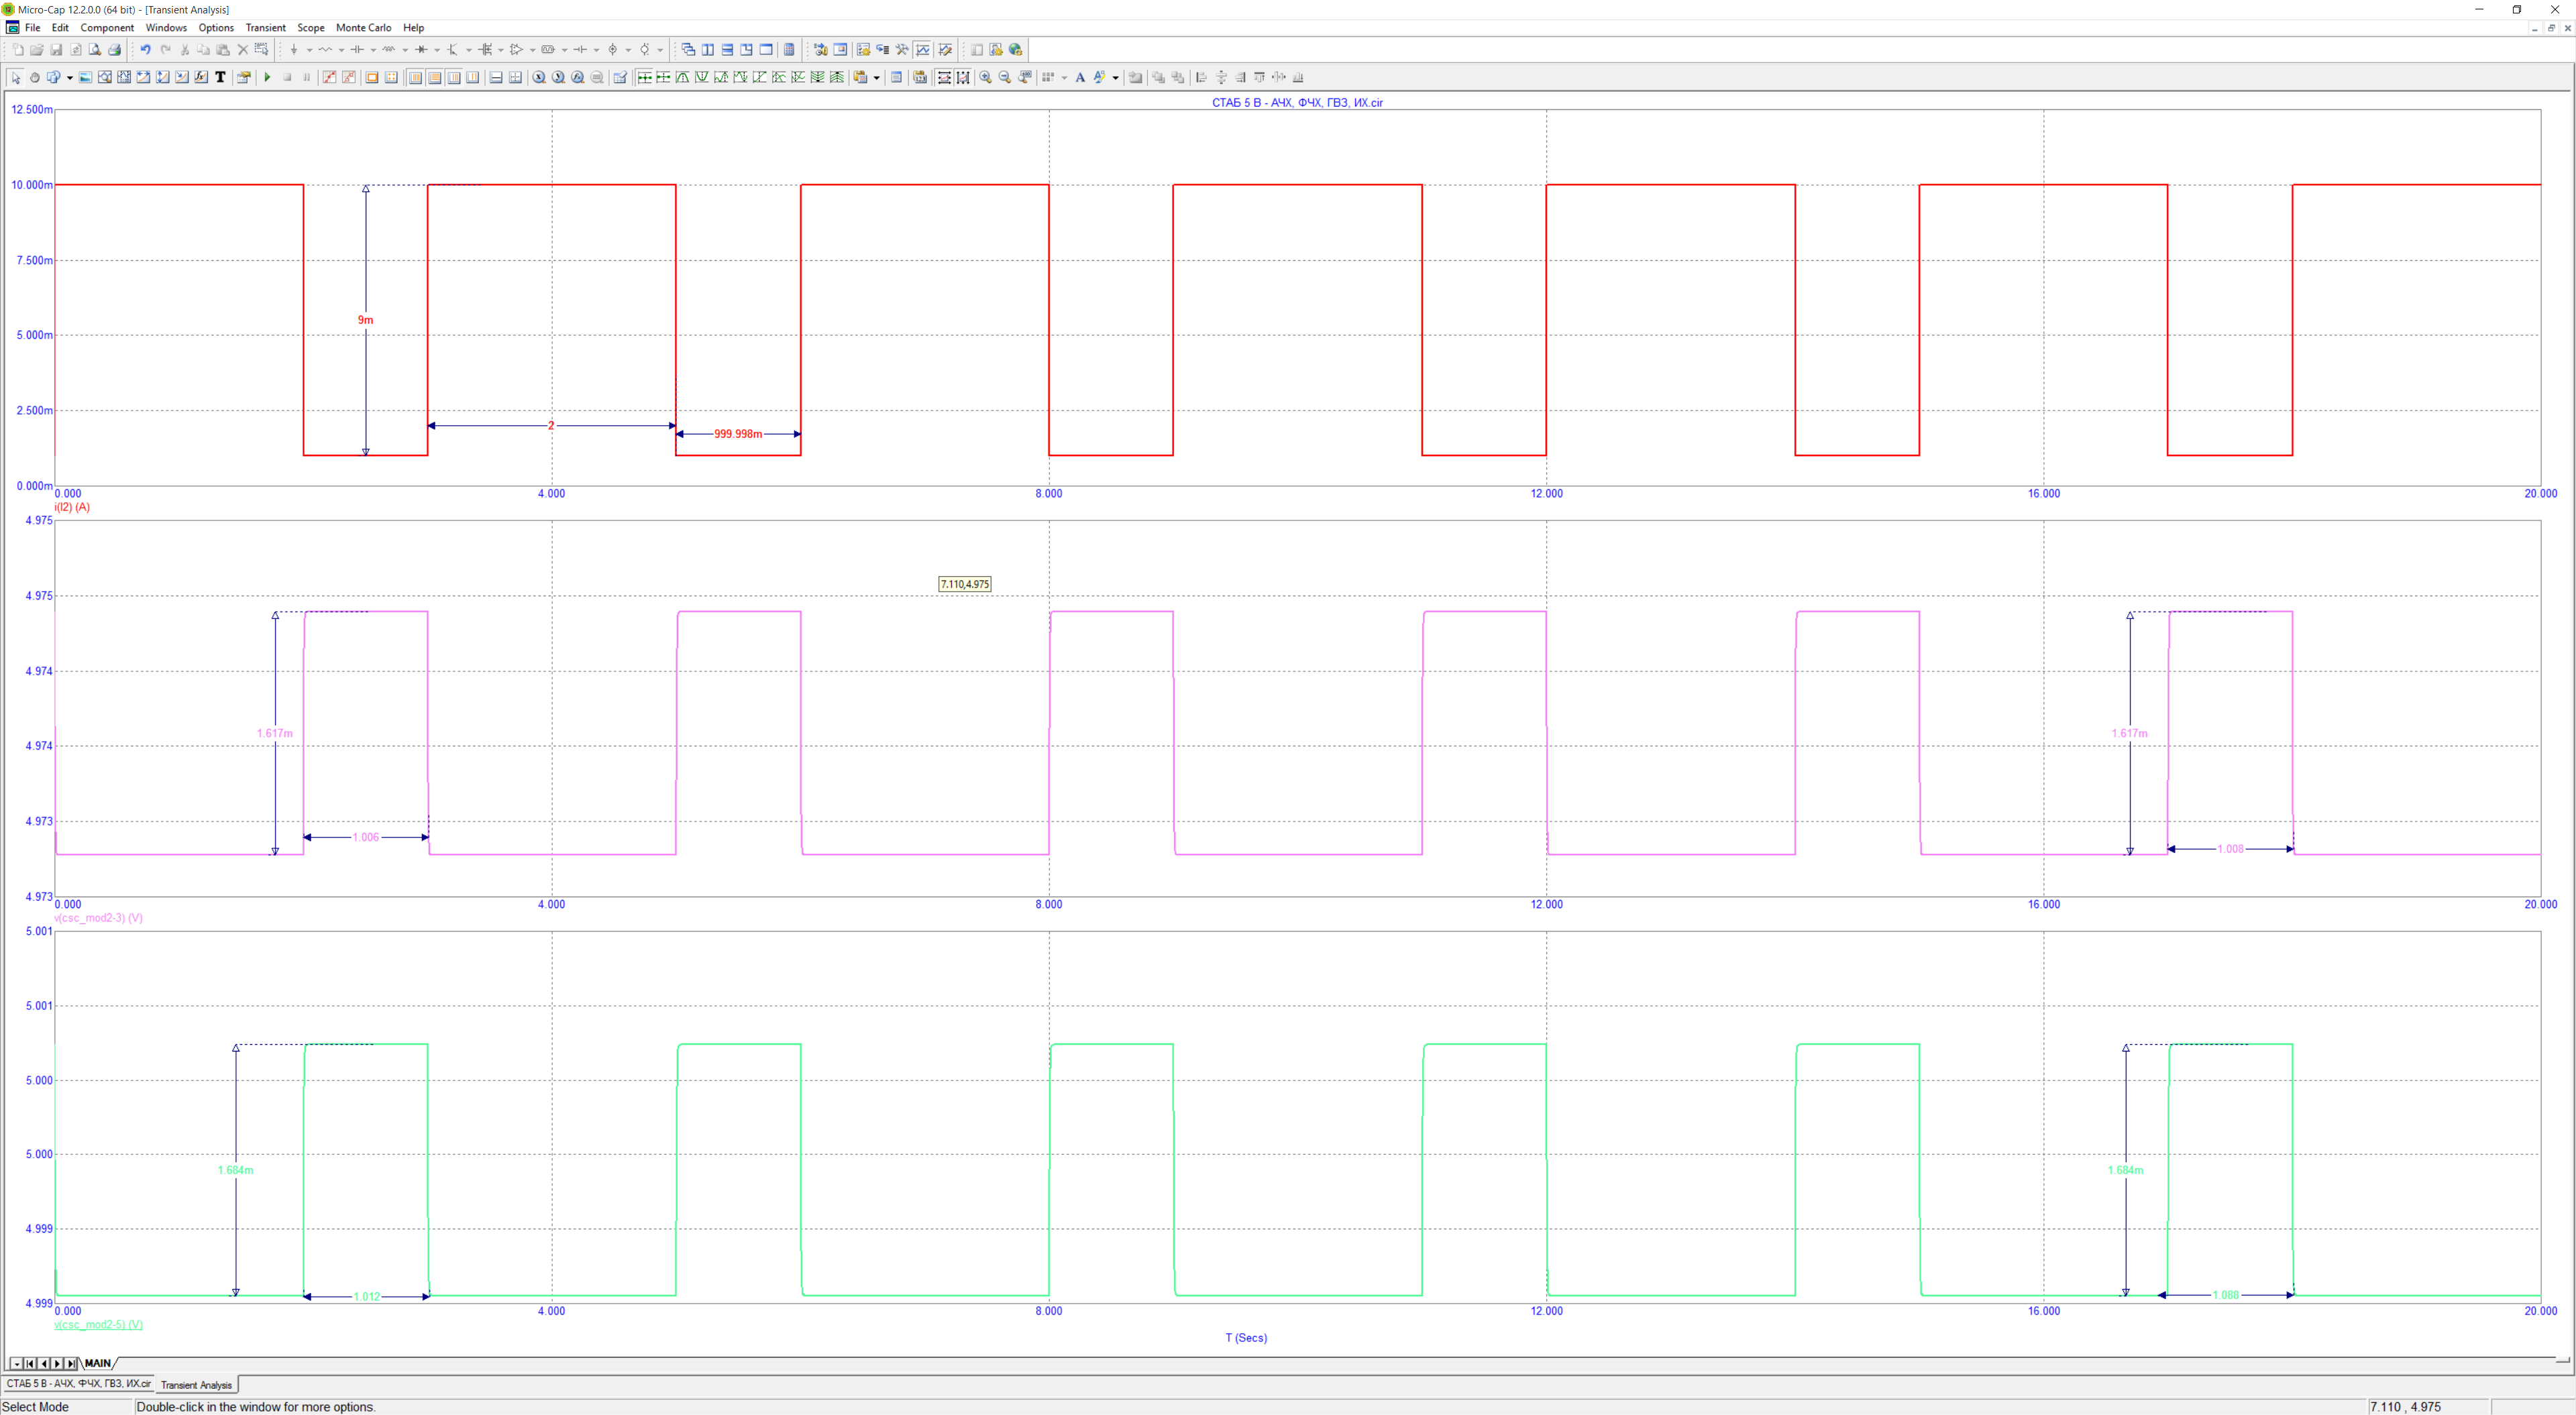This screenshot has width=2576, height=1415.
Task: Expand the transistor component dropdown arrow
Action: click(x=469, y=50)
